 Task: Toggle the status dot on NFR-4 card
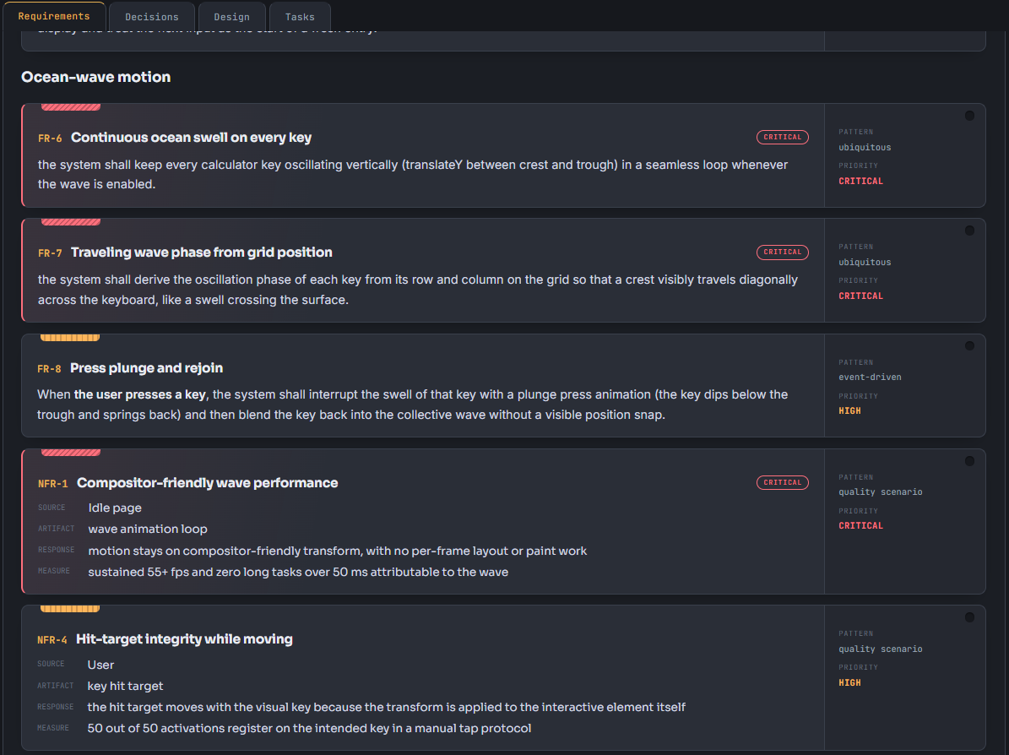click(969, 617)
